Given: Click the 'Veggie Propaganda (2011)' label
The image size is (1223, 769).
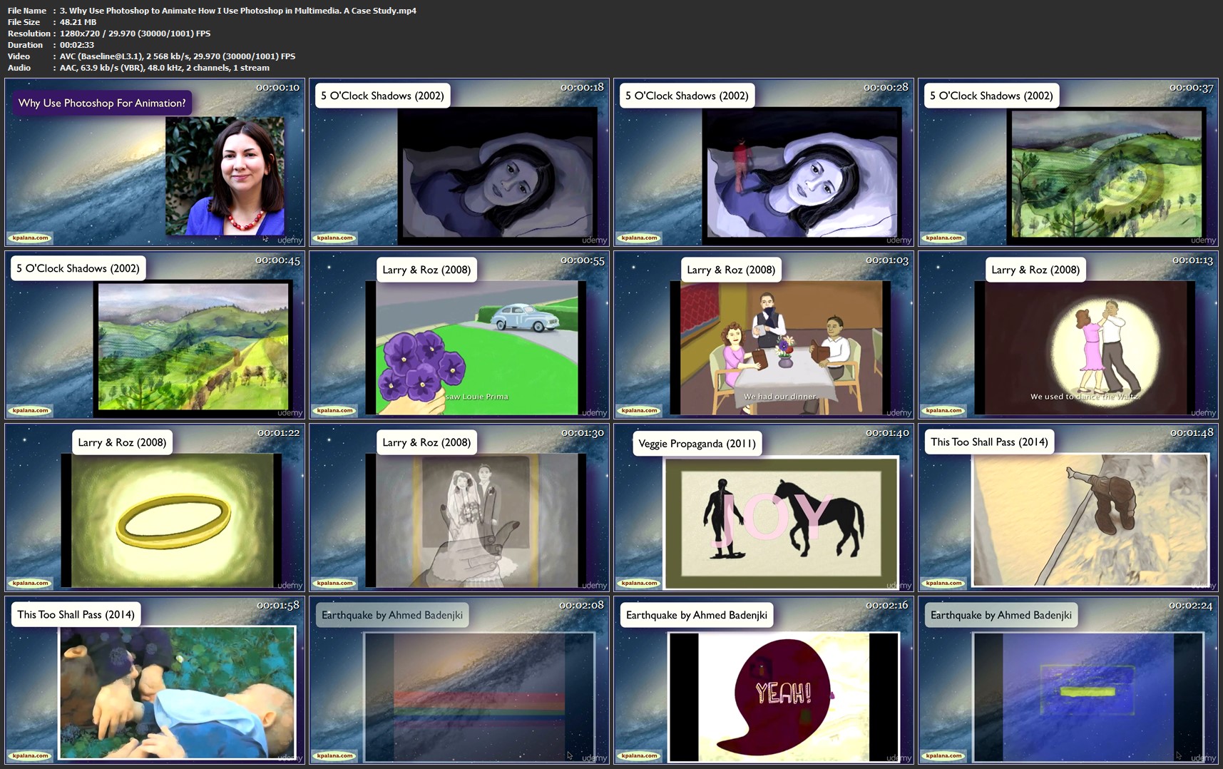Looking at the screenshot, I should pyautogui.click(x=697, y=444).
